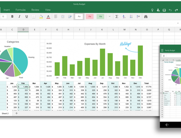Screen dimensions: 181x138
Task: Toggle italic formatting
Action: pyautogui.click(x=19, y=16)
